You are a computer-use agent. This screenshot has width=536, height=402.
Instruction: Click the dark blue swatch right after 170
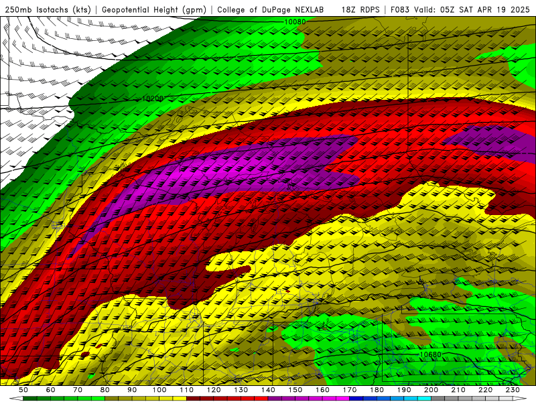tap(356, 399)
